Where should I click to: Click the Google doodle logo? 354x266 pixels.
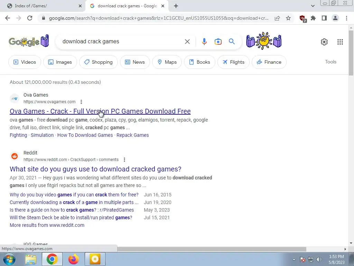(29, 41)
